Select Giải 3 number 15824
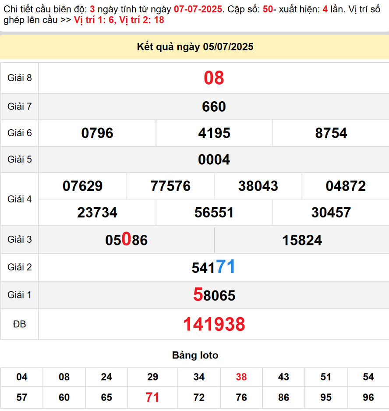 coord(302,240)
